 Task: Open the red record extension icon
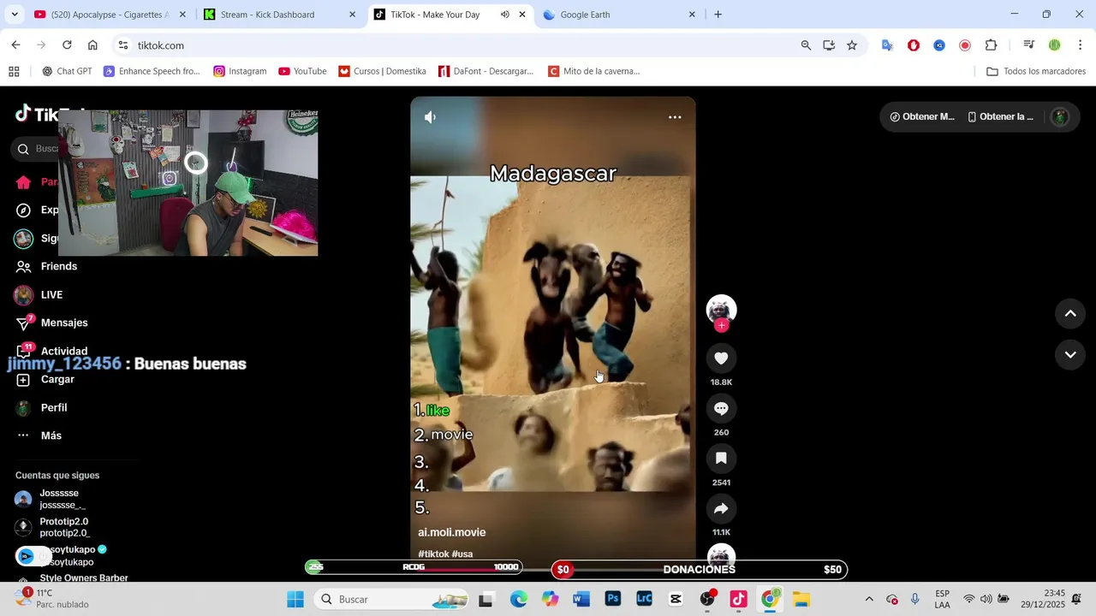click(x=965, y=45)
